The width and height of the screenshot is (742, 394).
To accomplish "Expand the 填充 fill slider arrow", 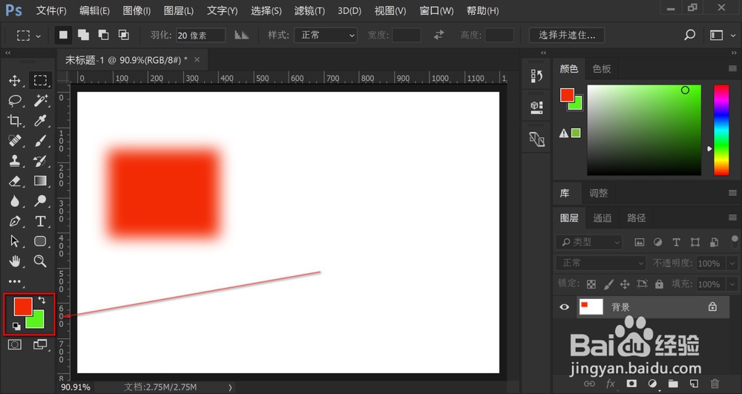I will point(732,284).
